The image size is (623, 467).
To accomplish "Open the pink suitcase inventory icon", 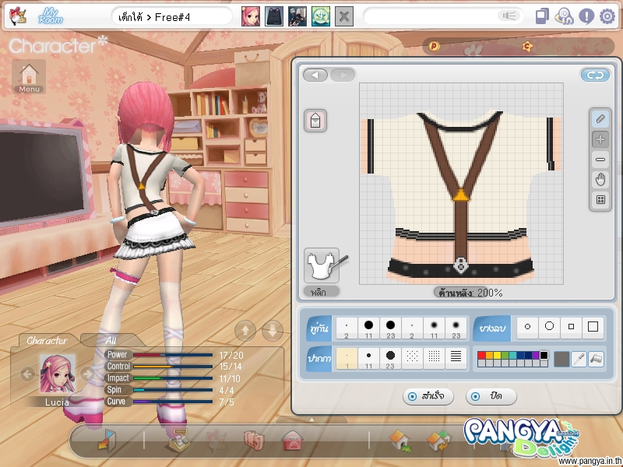I will pos(254,441).
